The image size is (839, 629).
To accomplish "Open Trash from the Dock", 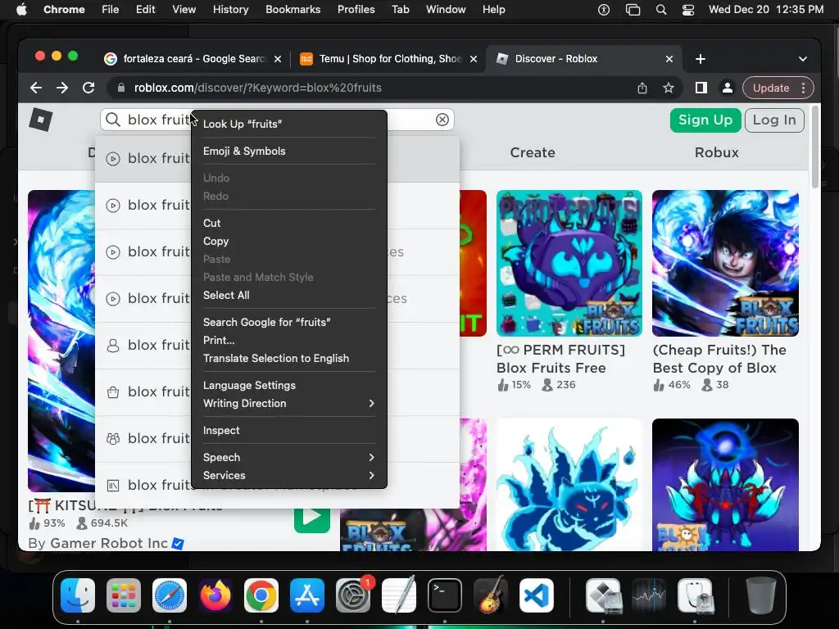I will 761,595.
